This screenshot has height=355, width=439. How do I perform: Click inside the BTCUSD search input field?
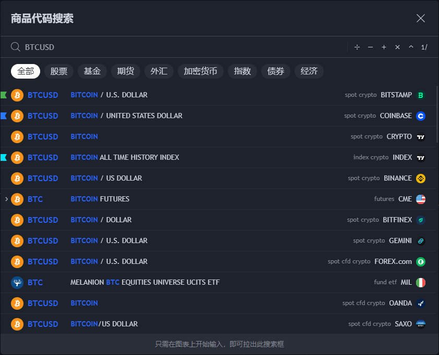(x=104, y=47)
